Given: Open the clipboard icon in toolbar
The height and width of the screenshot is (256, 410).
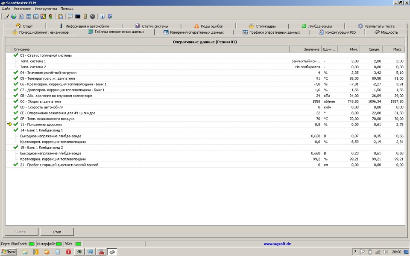Looking at the screenshot, I should (x=61, y=17).
